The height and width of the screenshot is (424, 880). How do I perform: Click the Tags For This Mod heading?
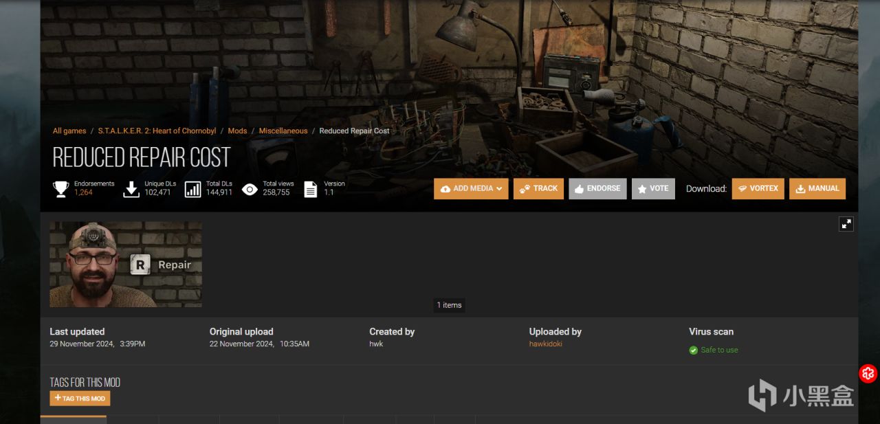pyautogui.click(x=85, y=383)
